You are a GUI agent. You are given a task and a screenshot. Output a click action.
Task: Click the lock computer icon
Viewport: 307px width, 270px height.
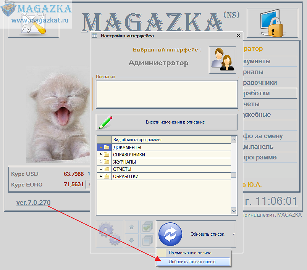(267, 23)
